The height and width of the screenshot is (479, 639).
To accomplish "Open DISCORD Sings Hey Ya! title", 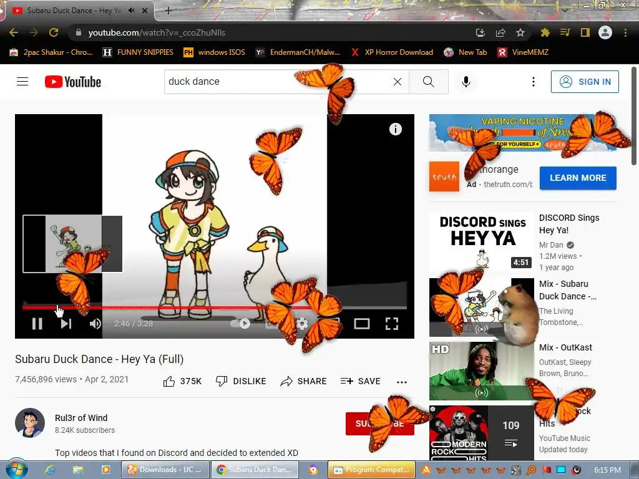I will [569, 224].
